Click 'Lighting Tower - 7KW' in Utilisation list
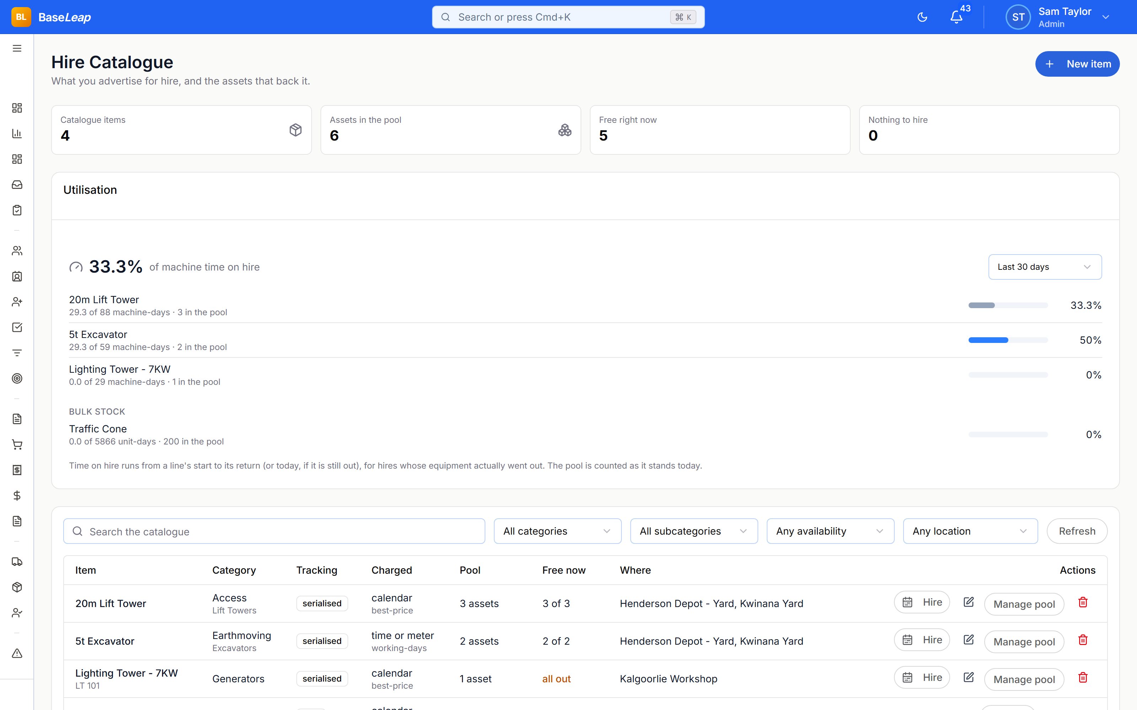 [x=120, y=369]
